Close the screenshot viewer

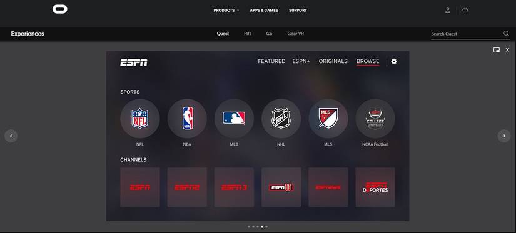(507, 50)
